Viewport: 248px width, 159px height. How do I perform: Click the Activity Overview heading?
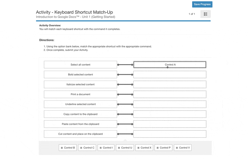(50, 25)
